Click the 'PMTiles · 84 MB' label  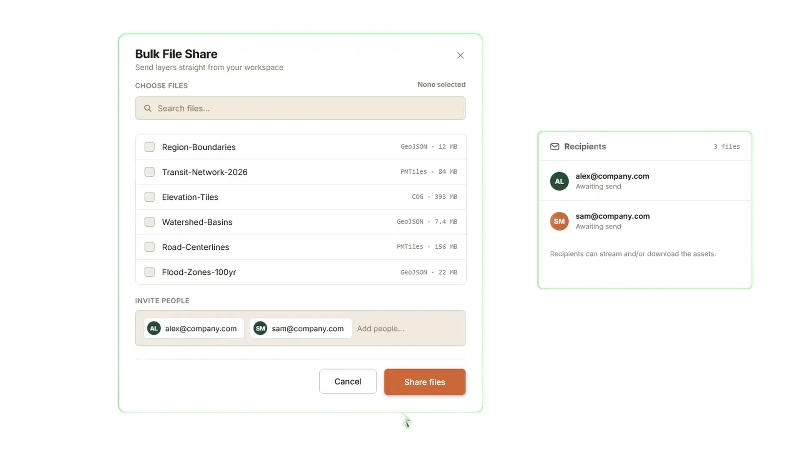click(x=429, y=172)
